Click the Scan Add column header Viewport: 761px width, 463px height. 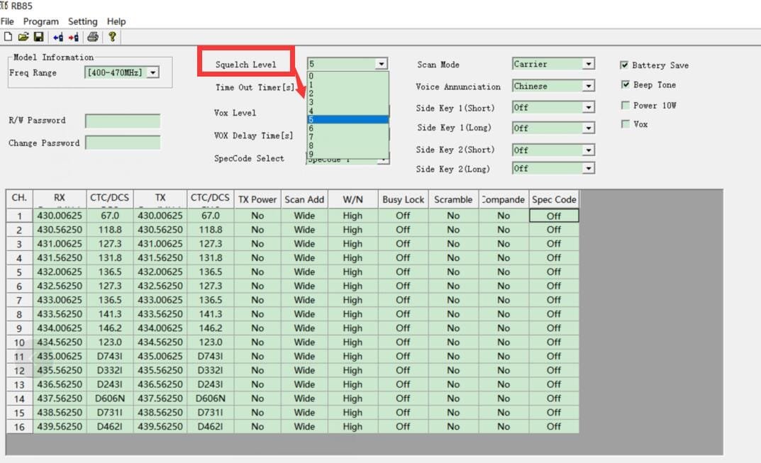pos(304,199)
